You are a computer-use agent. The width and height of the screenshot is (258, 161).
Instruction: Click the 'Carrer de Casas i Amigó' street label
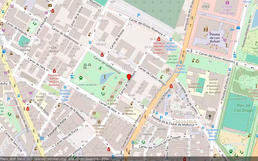point(152,76)
